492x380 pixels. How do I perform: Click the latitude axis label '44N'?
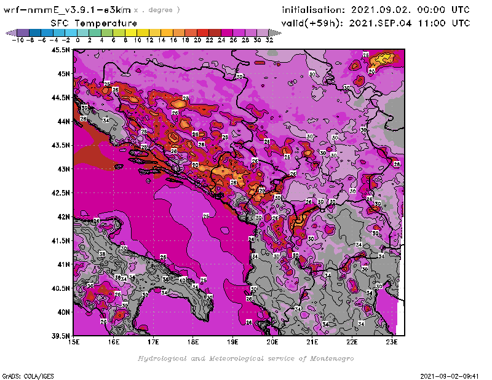(x=63, y=121)
